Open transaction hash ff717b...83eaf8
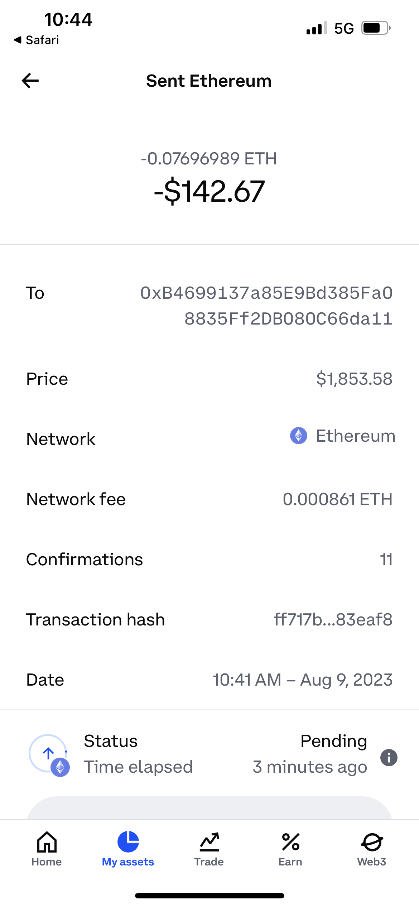The height and width of the screenshot is (907, 419). tap(333, 619)
